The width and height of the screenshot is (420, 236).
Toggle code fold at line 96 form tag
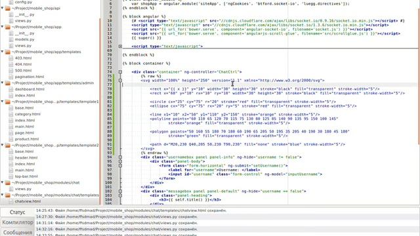click(x=120, y=166)
